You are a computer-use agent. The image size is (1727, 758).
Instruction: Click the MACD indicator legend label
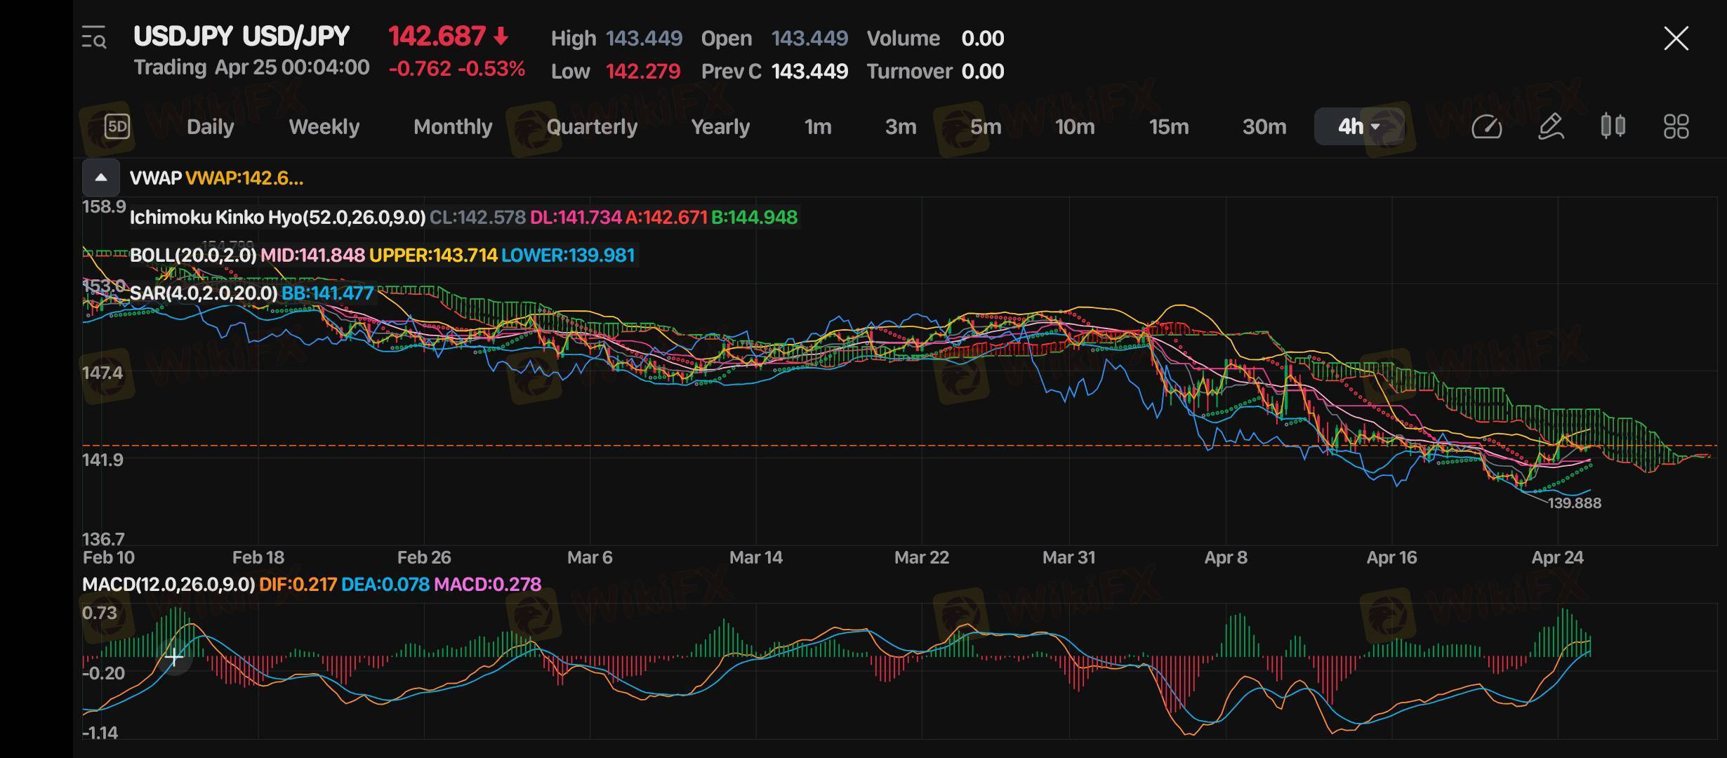coord(168,585)
